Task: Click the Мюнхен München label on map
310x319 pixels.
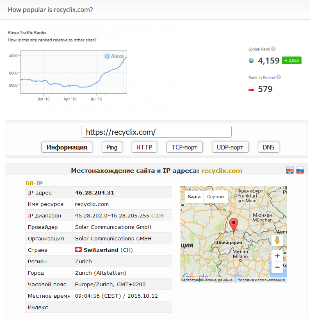Action: [x=262, y=217]
